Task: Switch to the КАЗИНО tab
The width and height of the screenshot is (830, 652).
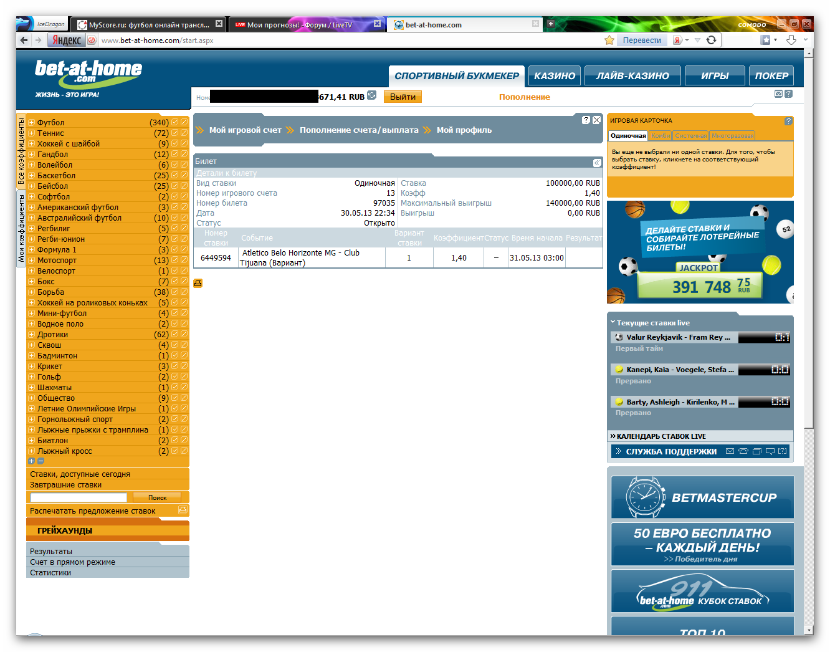Action: [x=555, y=75]
